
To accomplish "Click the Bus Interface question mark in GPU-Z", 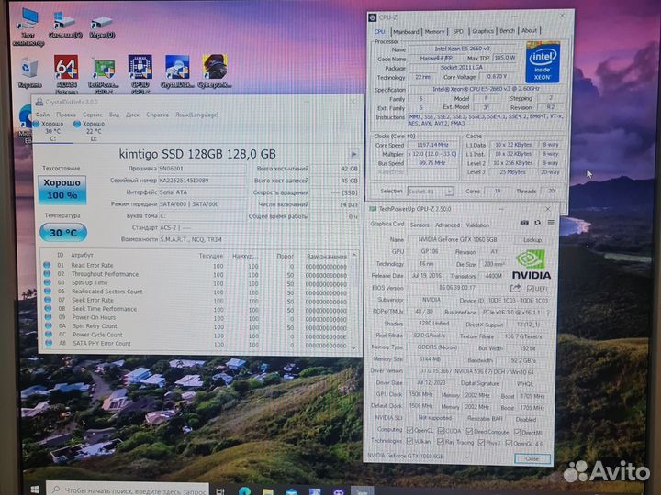I will click(548, 313).
